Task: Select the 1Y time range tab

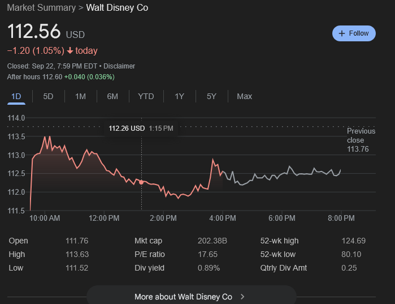Action: pyautogui.click(x=179, y=96)
